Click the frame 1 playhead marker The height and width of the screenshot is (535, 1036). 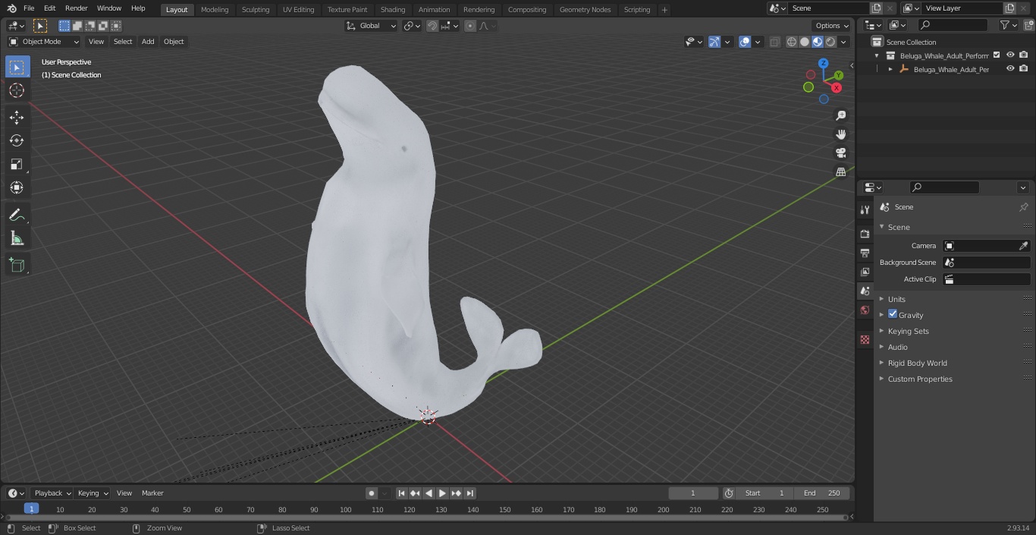pyautogui.click(x=31, y=509)
